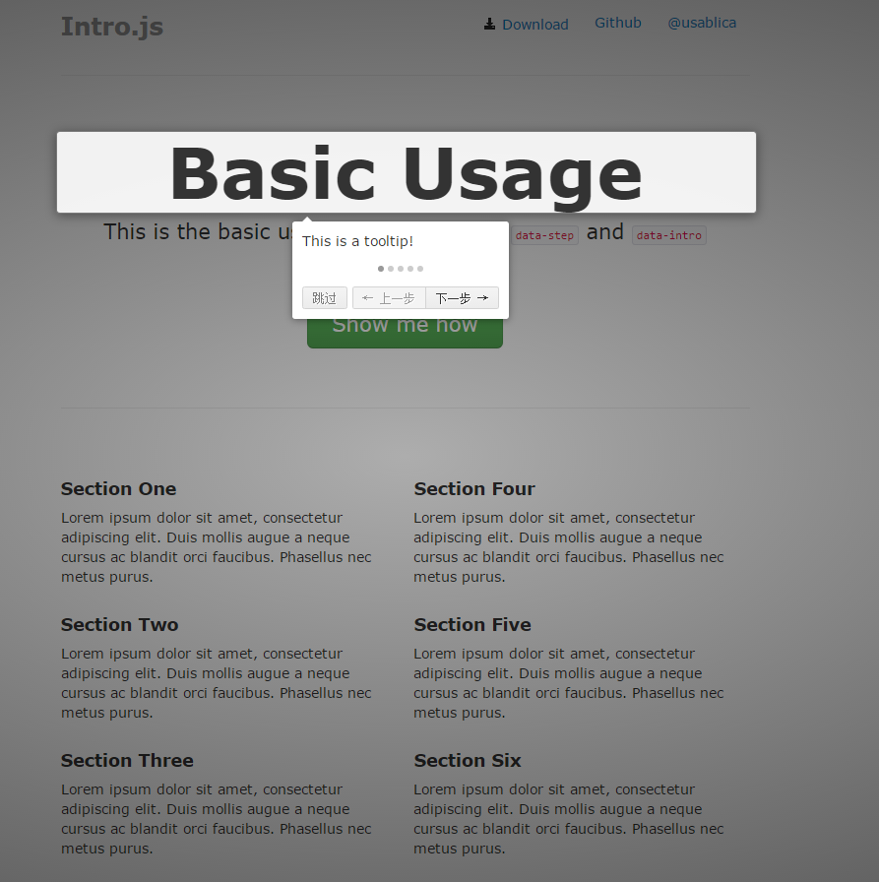Viewport: 879px width, 882px height.
Task: Visit the @usablica link
Action: coord(702,23)
